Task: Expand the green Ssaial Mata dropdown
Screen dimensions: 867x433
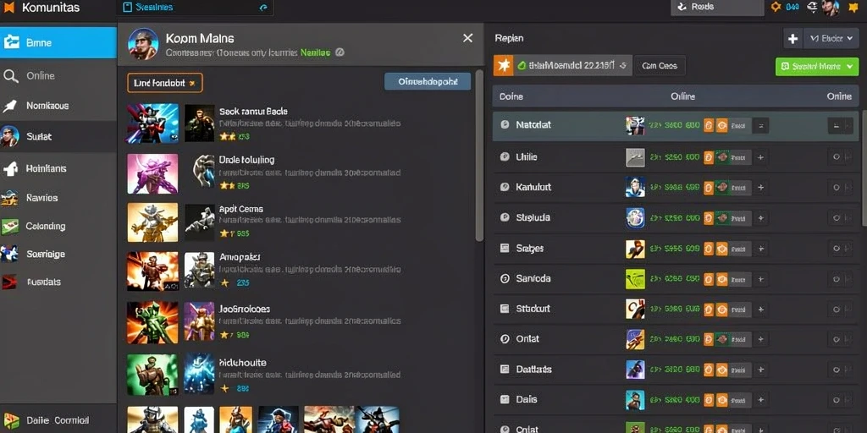Action: pyautogui.click(x=817, y=66)
